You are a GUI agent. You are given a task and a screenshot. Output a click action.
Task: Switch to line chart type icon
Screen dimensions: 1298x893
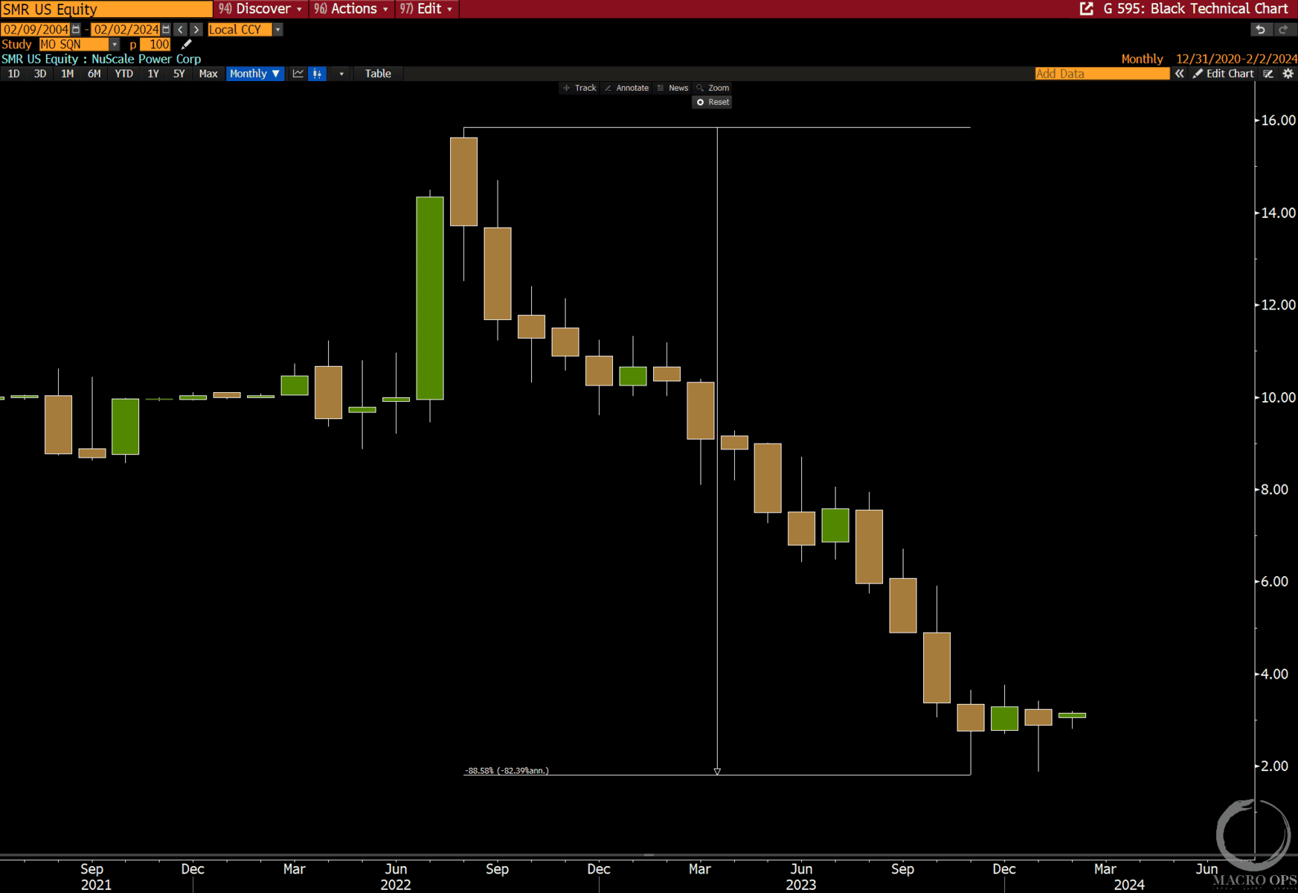298,74
